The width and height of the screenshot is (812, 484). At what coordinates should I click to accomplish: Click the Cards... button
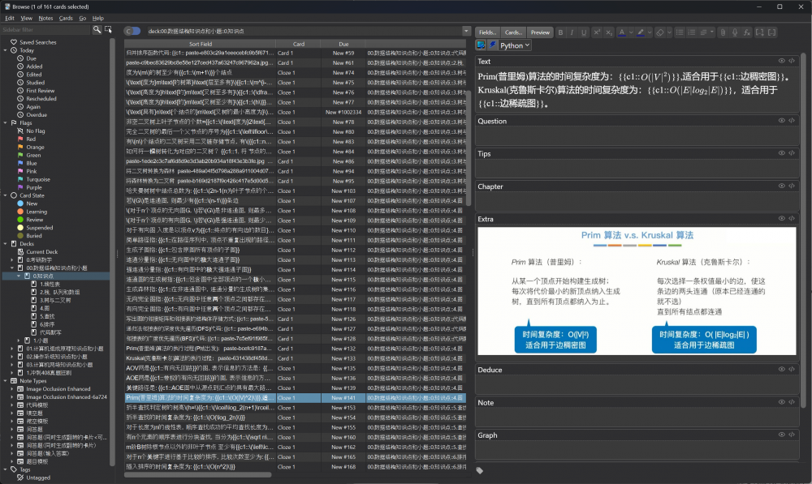(x=513, y=32)
